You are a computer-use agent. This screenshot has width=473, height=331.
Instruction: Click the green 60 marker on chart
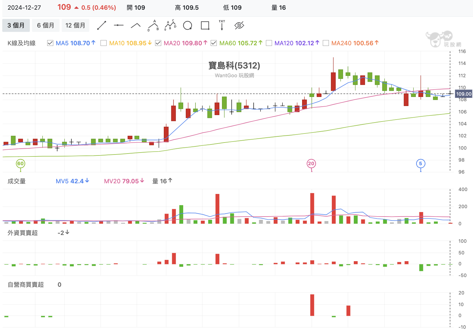coord(20,164)
